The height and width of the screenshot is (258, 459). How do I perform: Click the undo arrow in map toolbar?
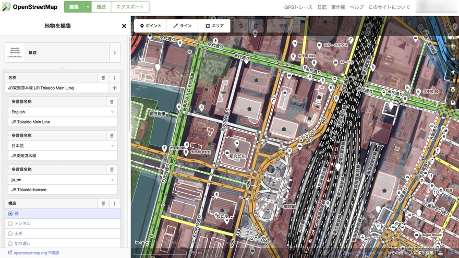tap(240, 26)
